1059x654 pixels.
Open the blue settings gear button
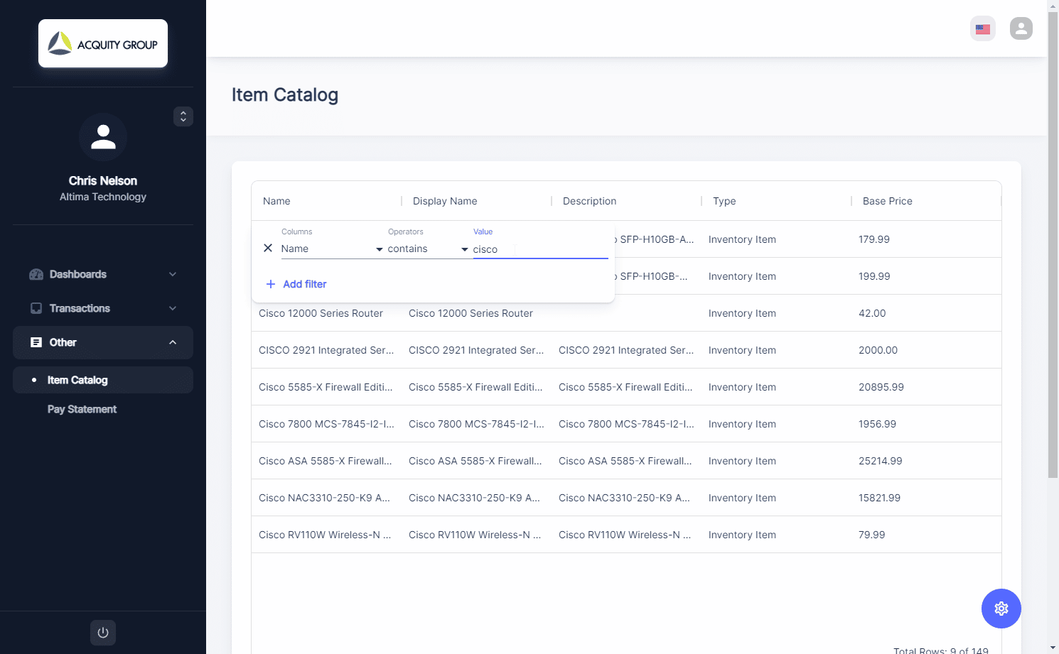click(x=1001, y=609)
